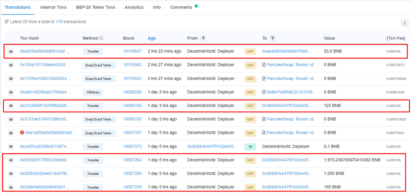Open transaction hash 0xb526d917f5fdc20e9d0
The height and width of the screenshot is (195, 412).
click(x=45, y=160)
